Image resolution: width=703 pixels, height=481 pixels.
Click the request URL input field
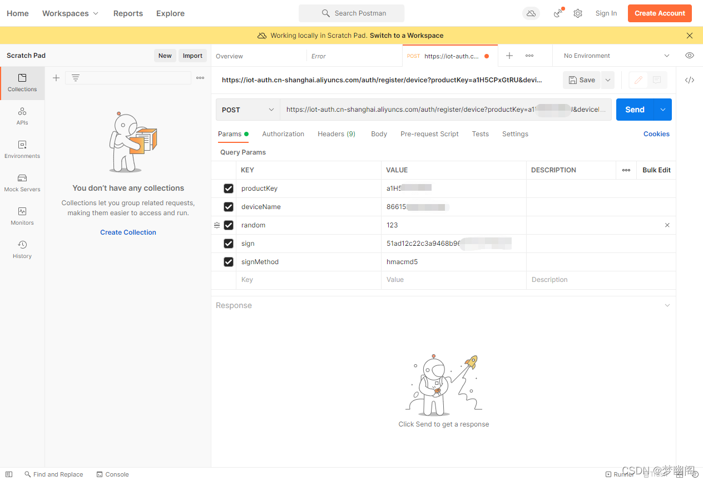coord(445,110)
